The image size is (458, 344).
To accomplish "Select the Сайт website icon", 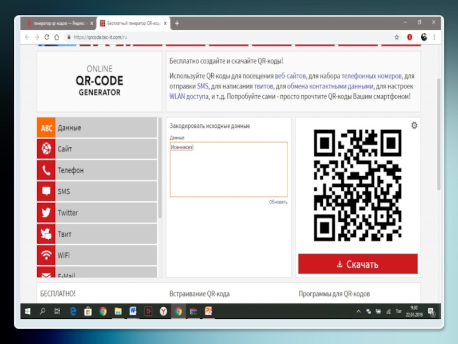I will point(46,149).
